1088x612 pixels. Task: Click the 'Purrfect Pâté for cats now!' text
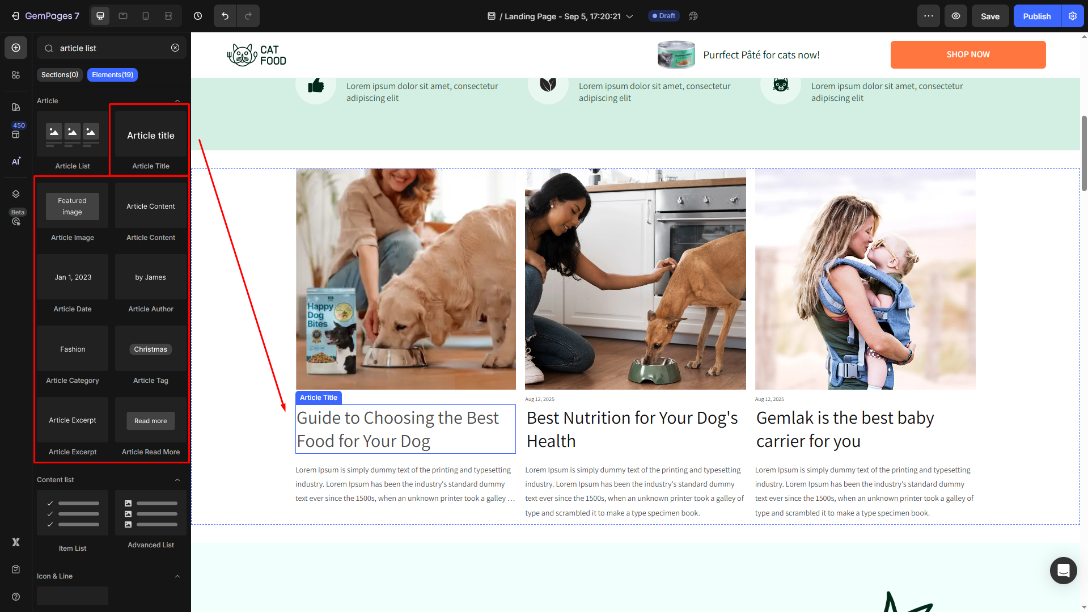click(761, 55)
